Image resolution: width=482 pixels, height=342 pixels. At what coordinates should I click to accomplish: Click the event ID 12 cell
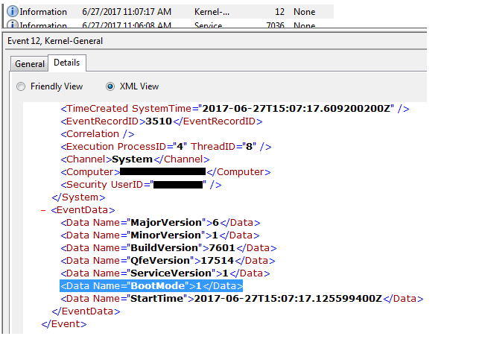pyautogui.click(x=279, y=12)
